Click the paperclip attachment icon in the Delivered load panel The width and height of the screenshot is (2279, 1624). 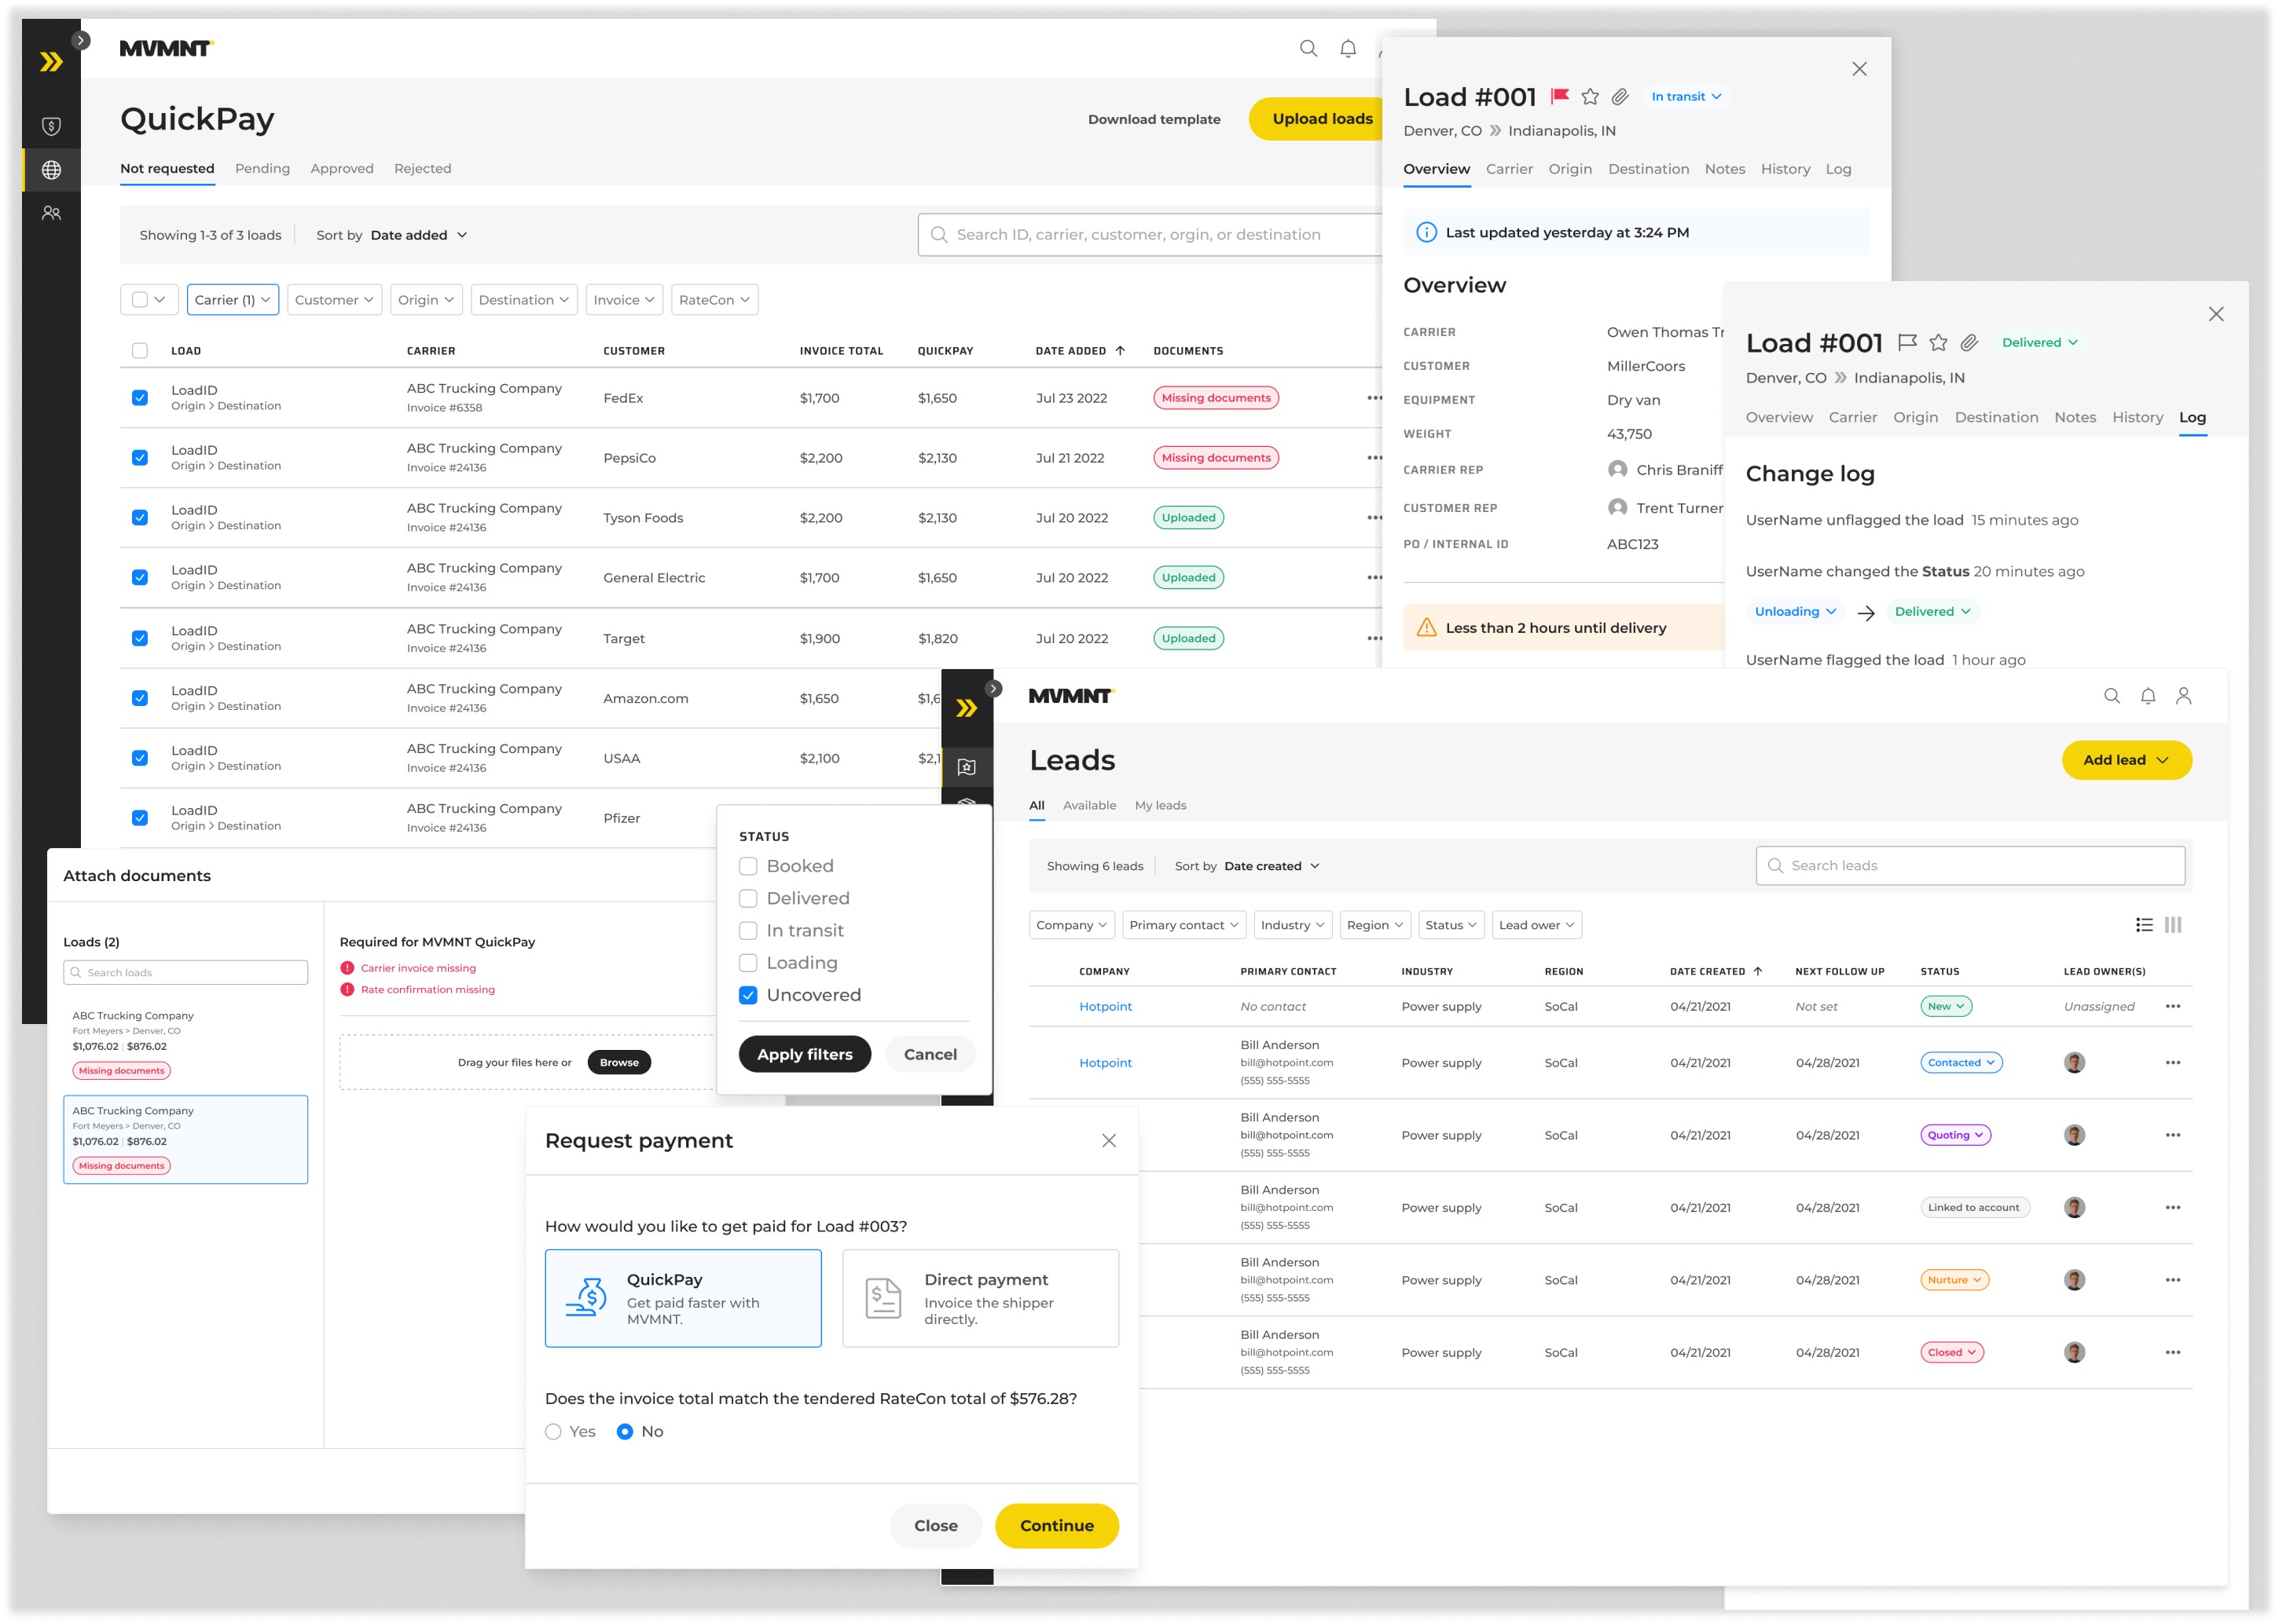(x=1968, y=342)
